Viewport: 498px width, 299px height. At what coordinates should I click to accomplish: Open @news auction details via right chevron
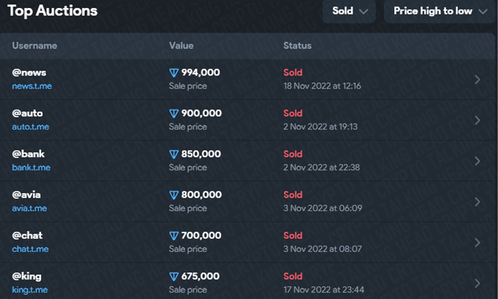coord(477,79)
